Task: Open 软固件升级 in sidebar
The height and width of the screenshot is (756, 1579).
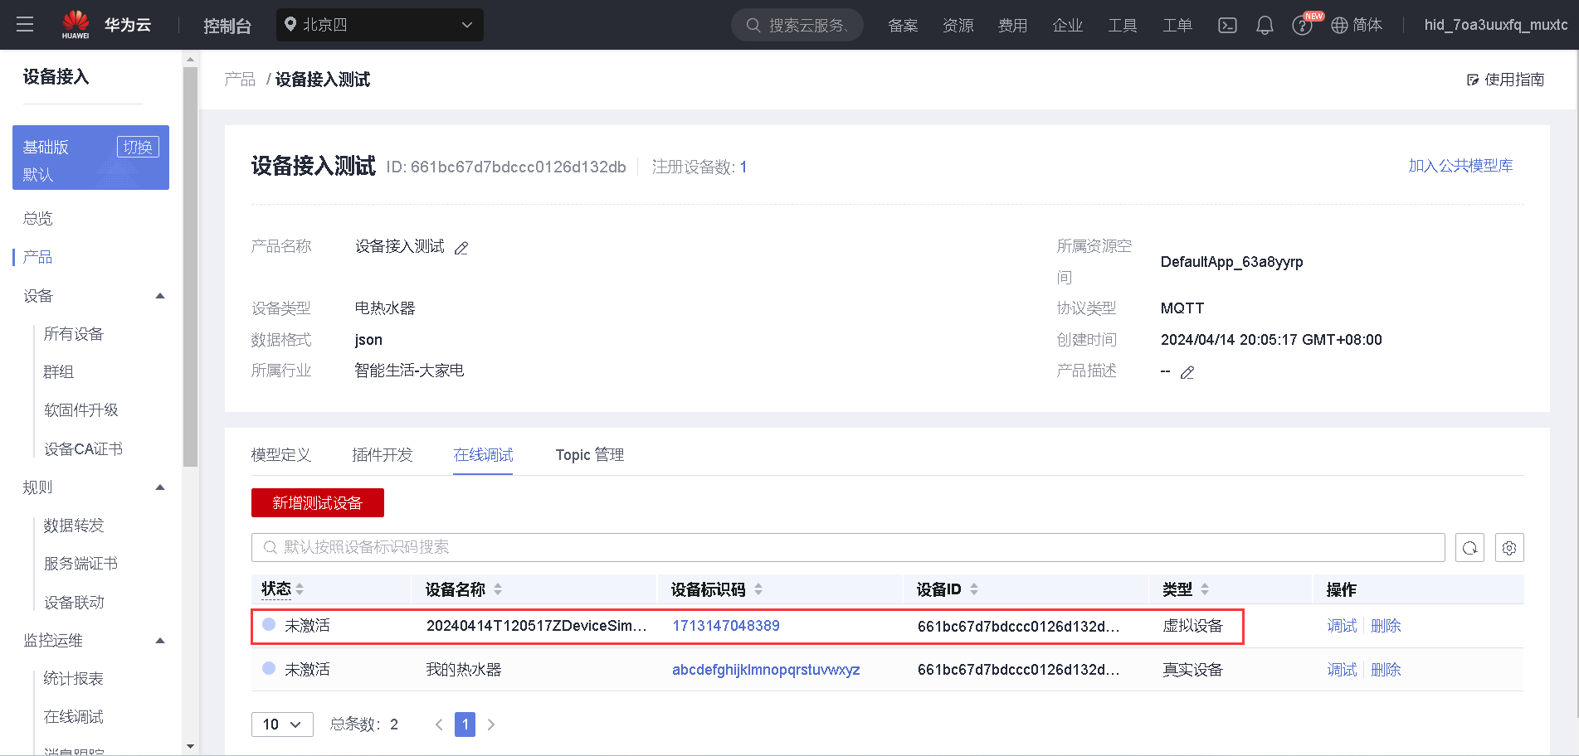Action: click(81, 410)
